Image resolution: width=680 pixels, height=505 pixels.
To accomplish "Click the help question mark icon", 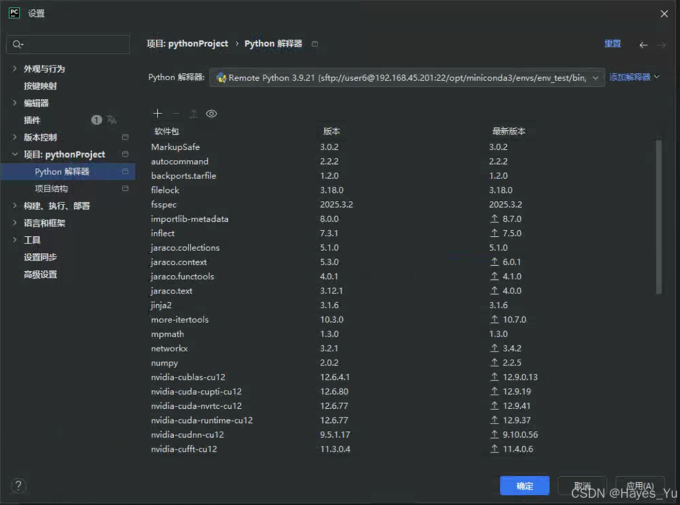I will pos(19,485).
